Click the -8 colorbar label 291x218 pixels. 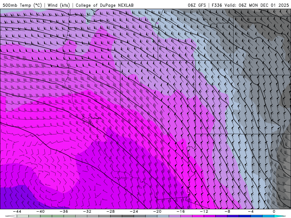click(x=227, y=211)
